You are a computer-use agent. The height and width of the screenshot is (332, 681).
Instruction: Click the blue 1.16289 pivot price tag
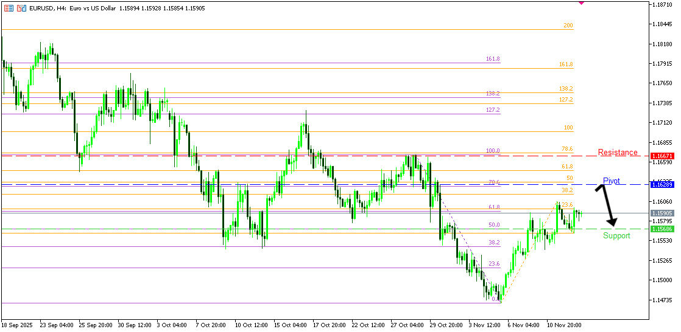tap(662, 184)
